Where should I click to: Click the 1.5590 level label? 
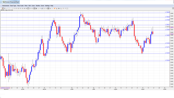point(167,30)
